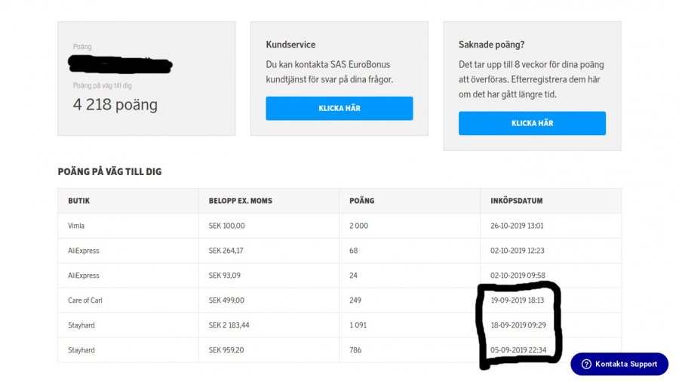Click the 26-10-2019 13:01 purchase date
Image resolution: width=679 pixels, height=382 pixels.
517,226
